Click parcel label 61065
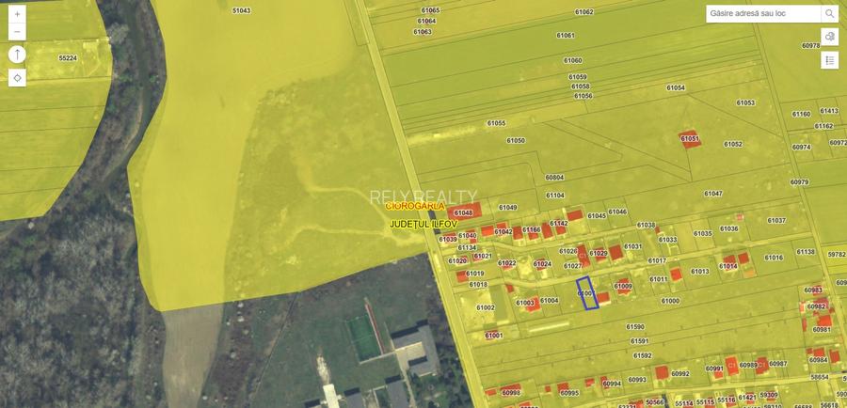This screenshot has height=408, width=847. [x=430, y=10]
